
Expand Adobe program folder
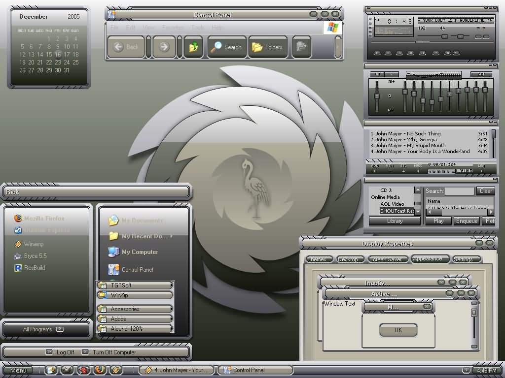tap(135, 319)
